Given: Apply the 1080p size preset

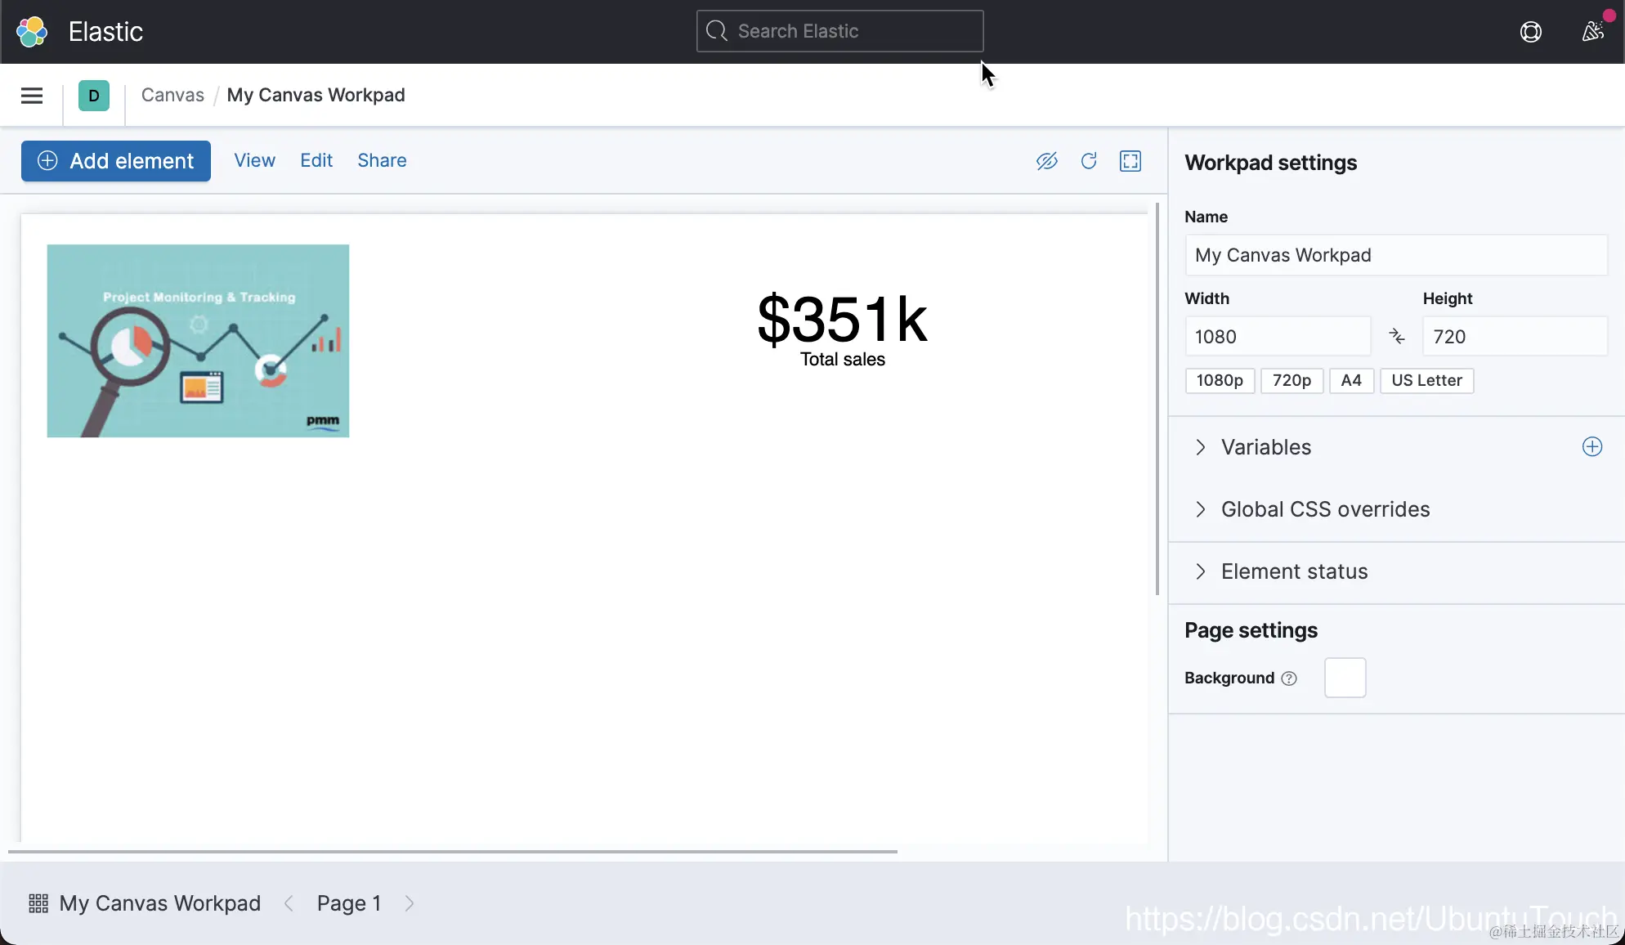Looking at the screenshot, I should 1219,380.
